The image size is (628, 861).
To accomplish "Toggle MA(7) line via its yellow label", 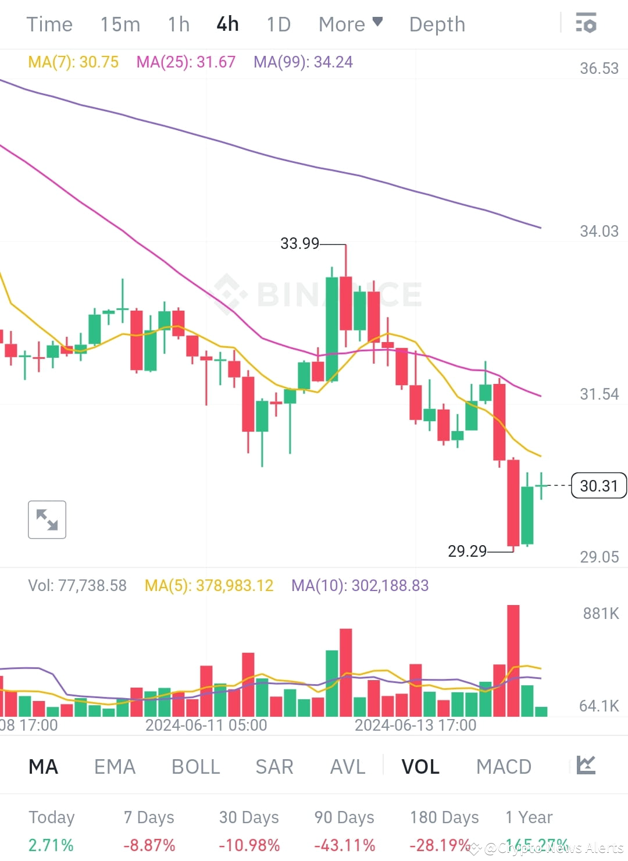I will [73, 62].
